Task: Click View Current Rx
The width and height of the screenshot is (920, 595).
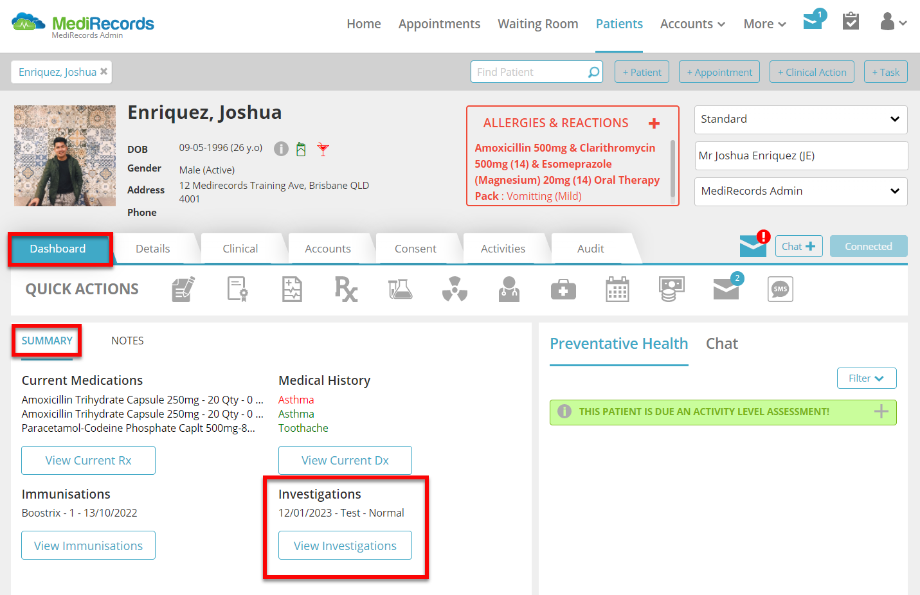Action: [x=88, y=461]
